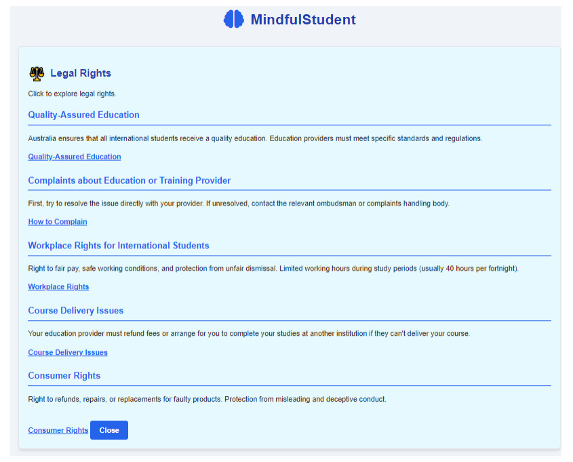Click the MindfulStudent brain logo icon
The image size is (573, 462).
(x=233, y=20)
